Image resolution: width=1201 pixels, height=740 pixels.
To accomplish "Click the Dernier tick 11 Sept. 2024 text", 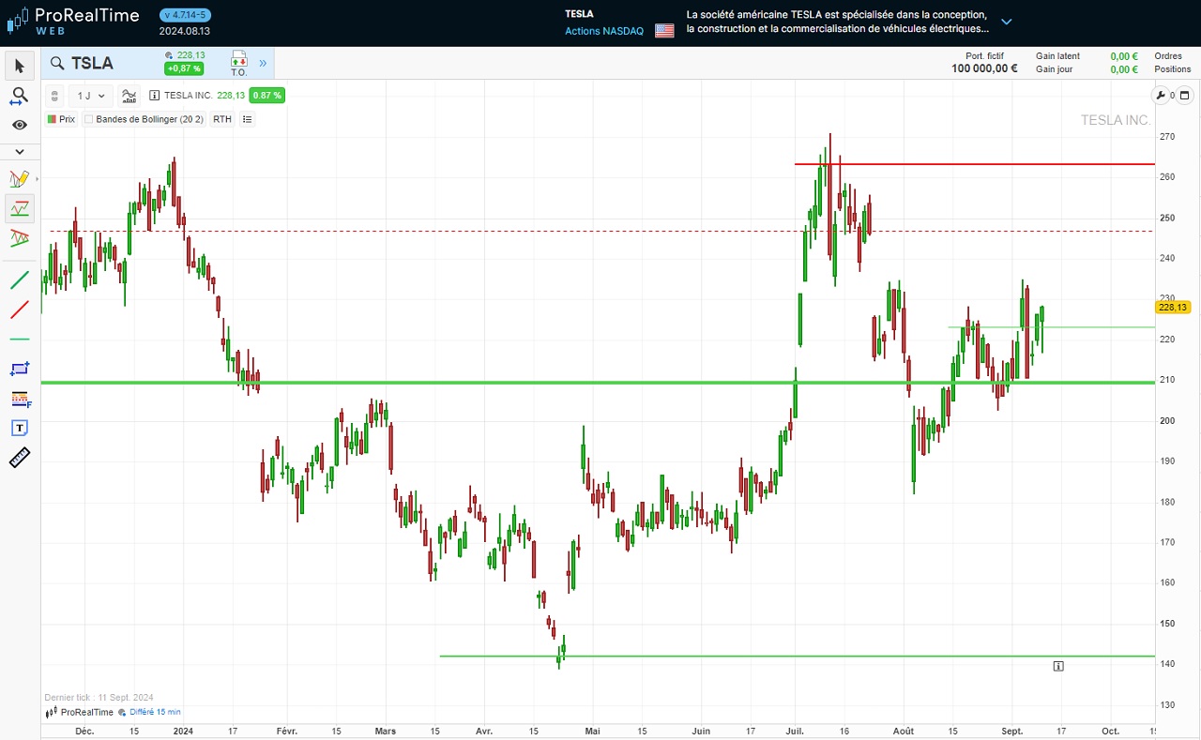I will tap(99, 698).
